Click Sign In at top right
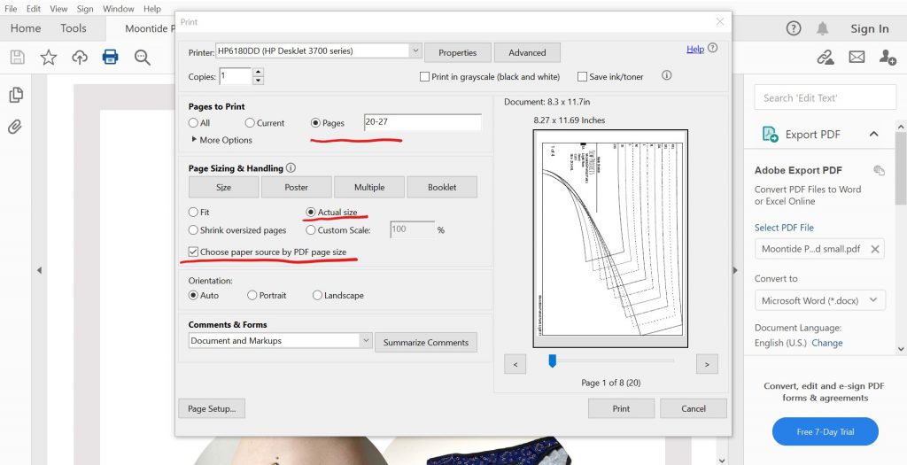907x465 pixels. 870,28
